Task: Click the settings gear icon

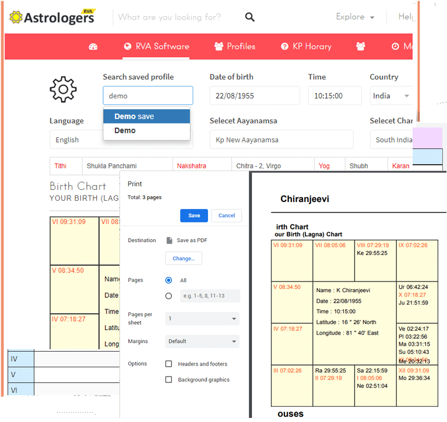Action: coord(63,89)
